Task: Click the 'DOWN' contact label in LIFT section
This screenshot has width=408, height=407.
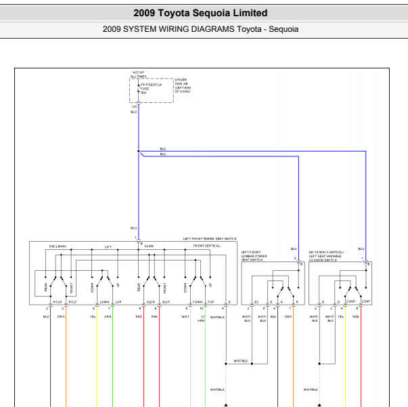Action: [92, 288]
